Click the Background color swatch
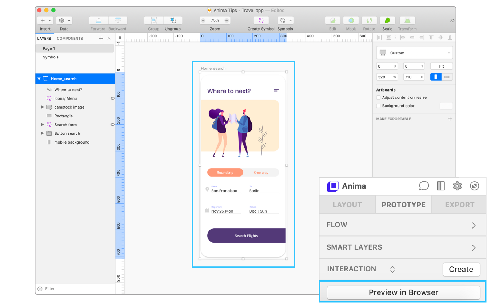491x307 pixels. tap(446, 106)
